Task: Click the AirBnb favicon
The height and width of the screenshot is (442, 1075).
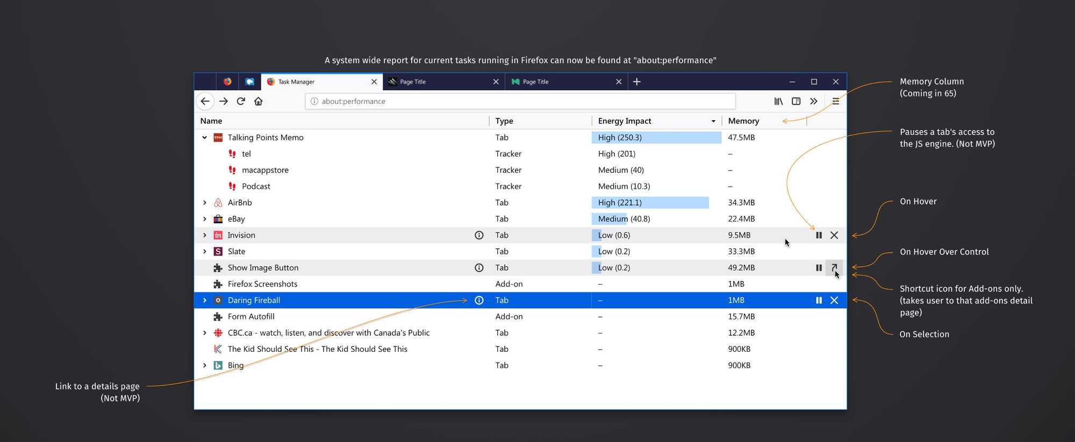Action: click(218, 203)
